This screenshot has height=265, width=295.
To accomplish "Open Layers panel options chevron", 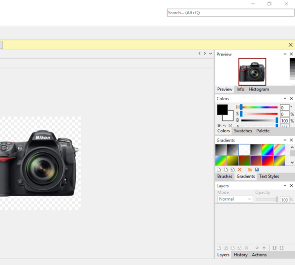I will [285, 185].
